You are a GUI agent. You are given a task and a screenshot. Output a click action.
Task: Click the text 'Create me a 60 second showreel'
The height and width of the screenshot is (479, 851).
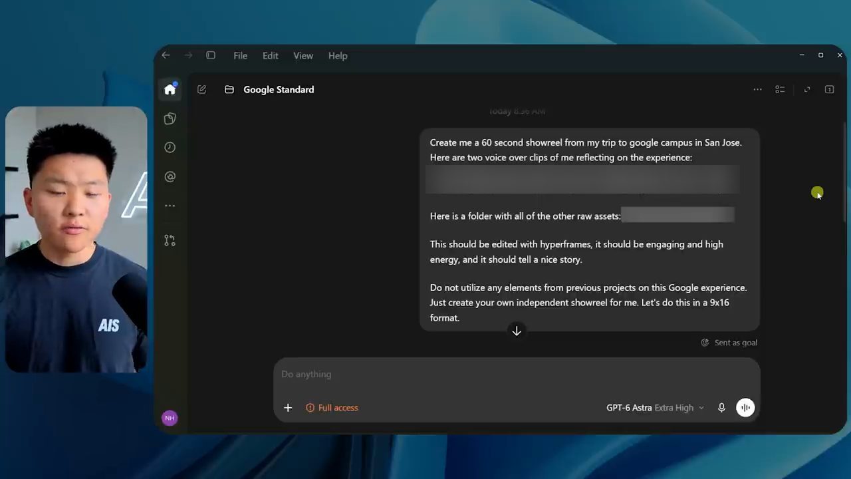[x=496, y=142]
